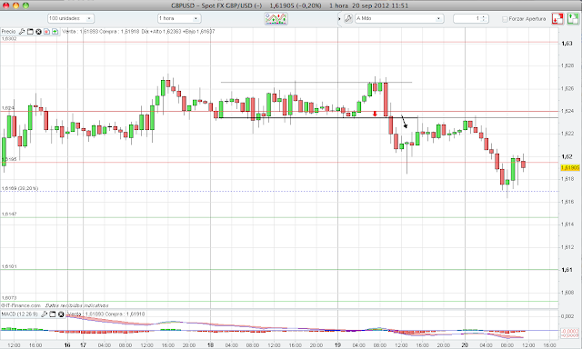Click the yellow 1,61905 current price tag
This screenshot has height=349, width=582.
pos(570,167)
